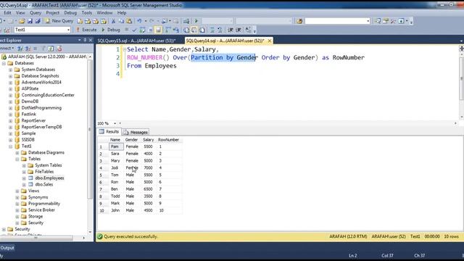464x261 pixels.
Task: Click Comment out selected lines icon
Action: 212,30
